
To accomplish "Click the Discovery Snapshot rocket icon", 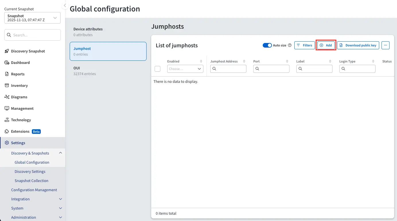I will [x=7, y=51].
